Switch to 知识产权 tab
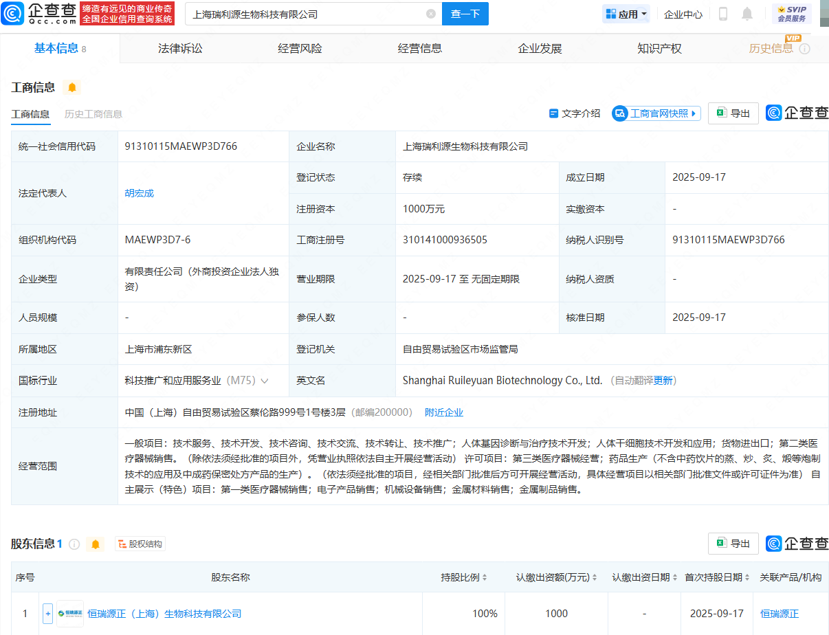The height and width of the screenshot is (635, 829). pyautogui.click(x=659, y=48)
